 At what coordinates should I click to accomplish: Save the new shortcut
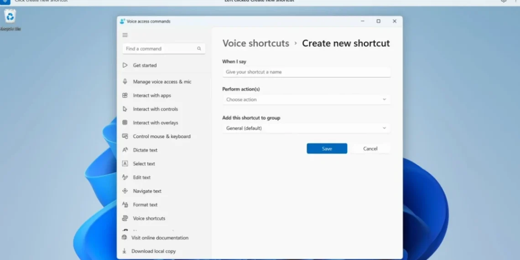[x=327, y=149]
